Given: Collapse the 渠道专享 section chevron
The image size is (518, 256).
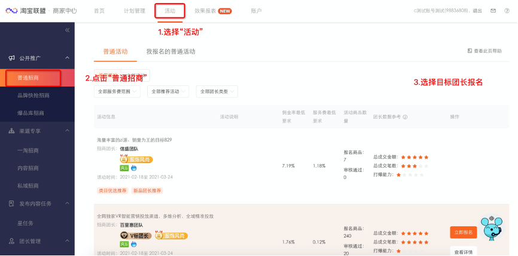Looking at the screenshot, I should click(68, 131).
